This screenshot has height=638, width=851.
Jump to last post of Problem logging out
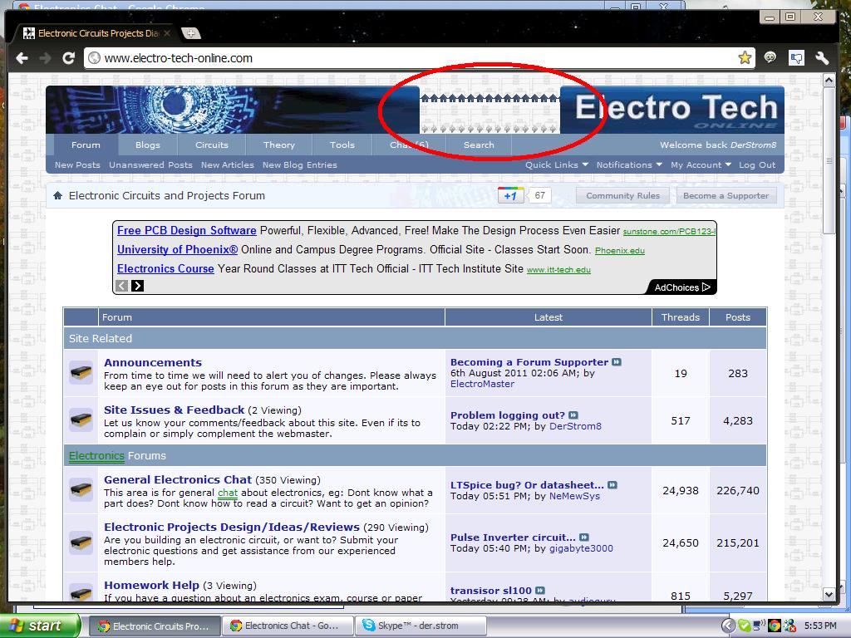click(x=573, y=415)
